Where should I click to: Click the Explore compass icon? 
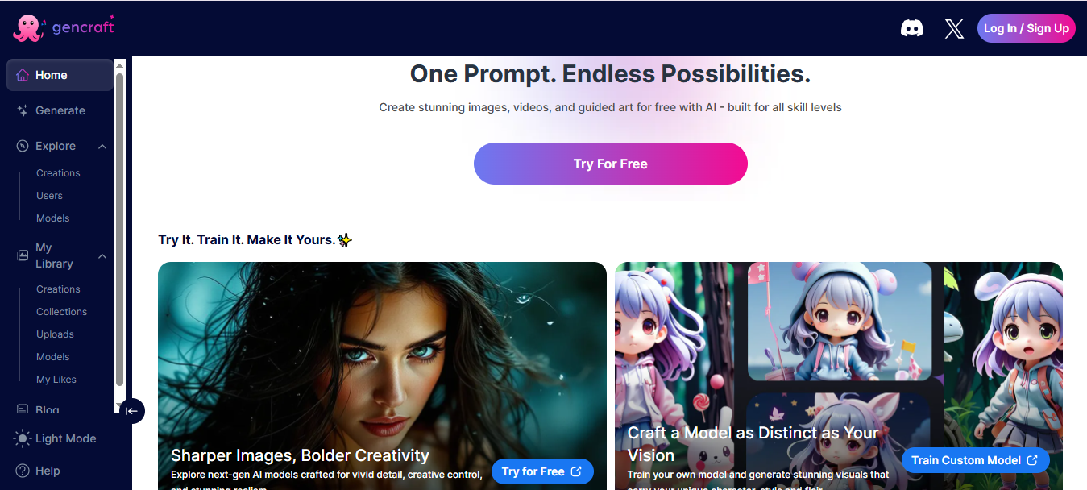click(x=23, y=146)
